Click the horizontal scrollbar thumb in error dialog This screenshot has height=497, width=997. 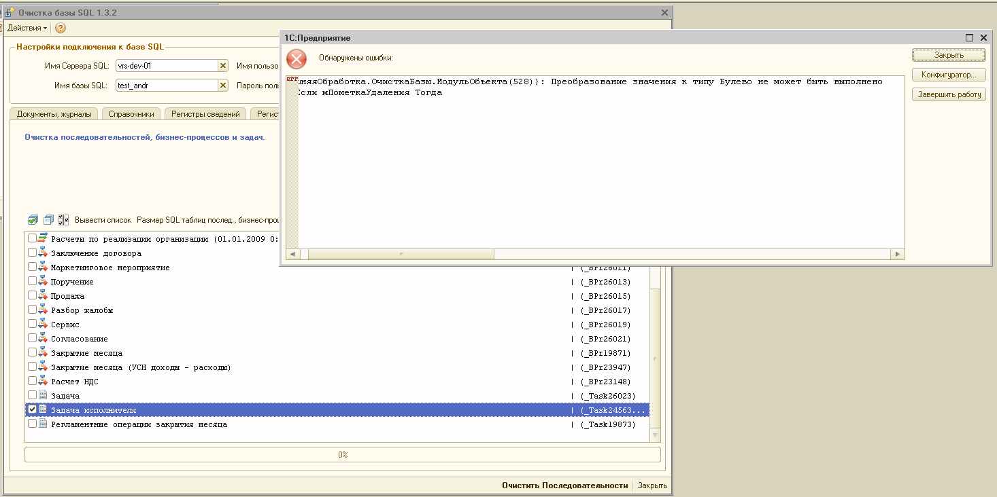pyautogui.click(x=401, y=254)
